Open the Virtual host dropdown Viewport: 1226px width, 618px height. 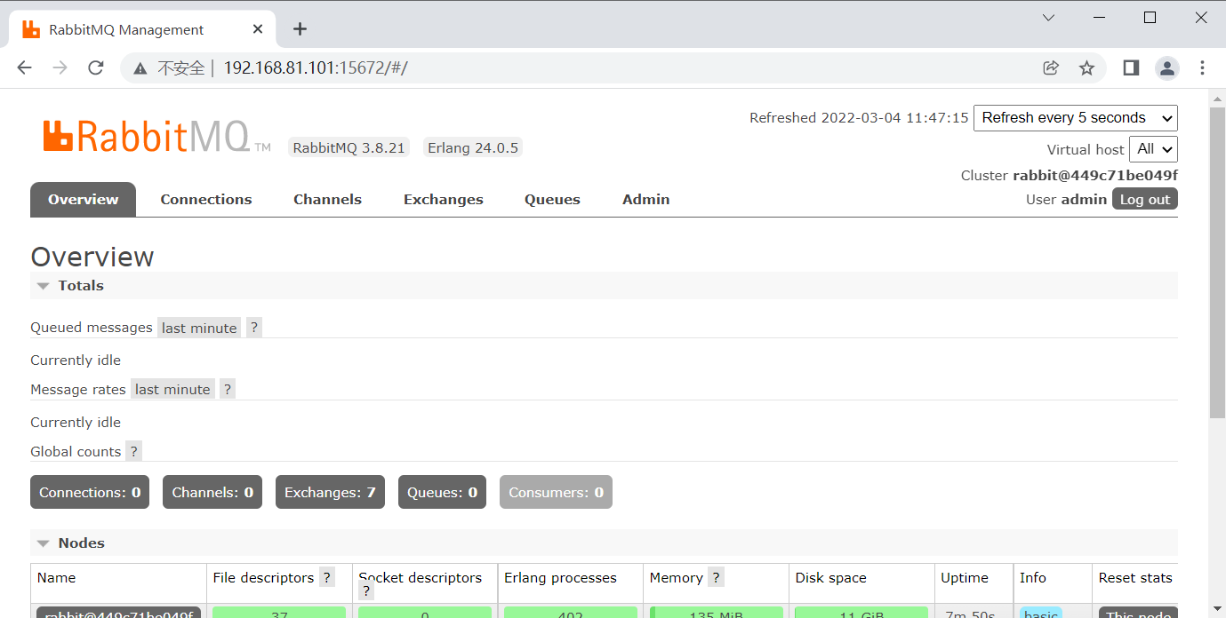[1154, 149]
